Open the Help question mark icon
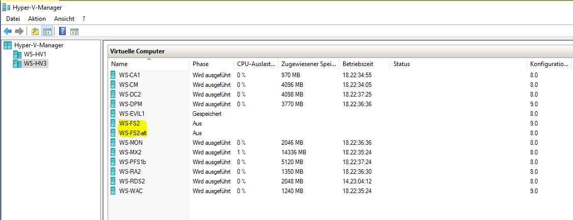The height and width of the screenshot is (220, 573). tap(63, 32)
